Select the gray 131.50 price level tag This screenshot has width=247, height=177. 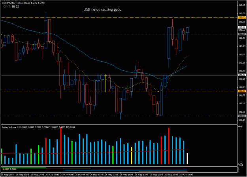click(242, 116)
